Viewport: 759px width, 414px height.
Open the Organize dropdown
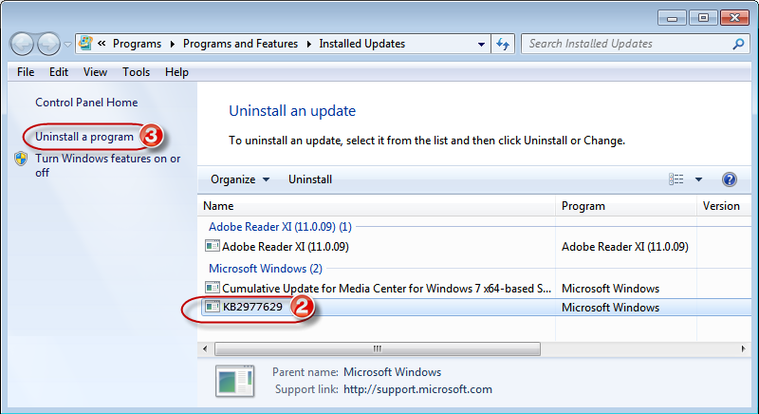click(x=240, y=179)
